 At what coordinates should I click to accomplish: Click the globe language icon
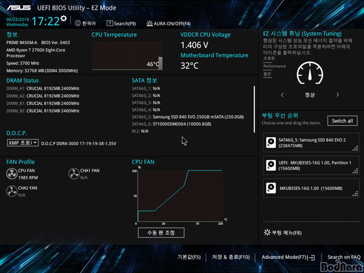(78, 23)
